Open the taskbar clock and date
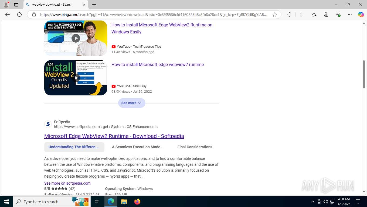This screenshot has height=207, width=367. (344, 202)
